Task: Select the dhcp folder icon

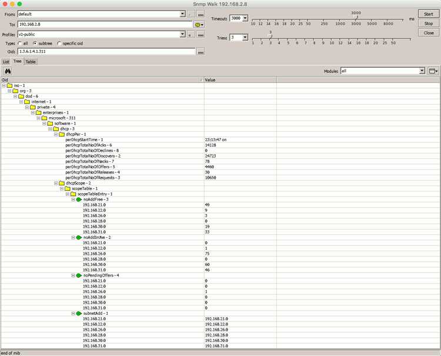Action: click(56, 129)
